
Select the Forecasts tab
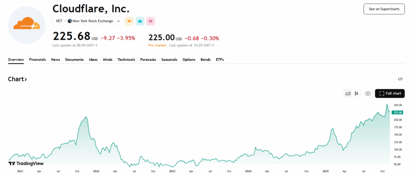click(148, 59)
